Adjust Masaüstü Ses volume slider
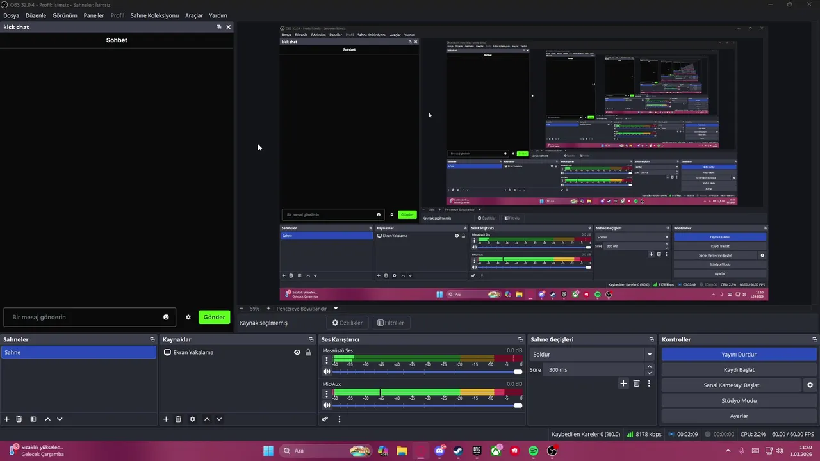 426,371
